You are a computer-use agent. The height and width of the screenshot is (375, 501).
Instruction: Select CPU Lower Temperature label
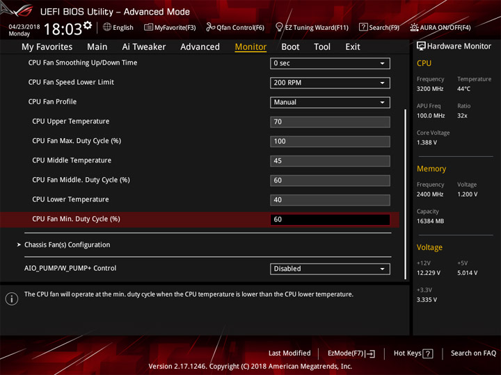[70, 199]
